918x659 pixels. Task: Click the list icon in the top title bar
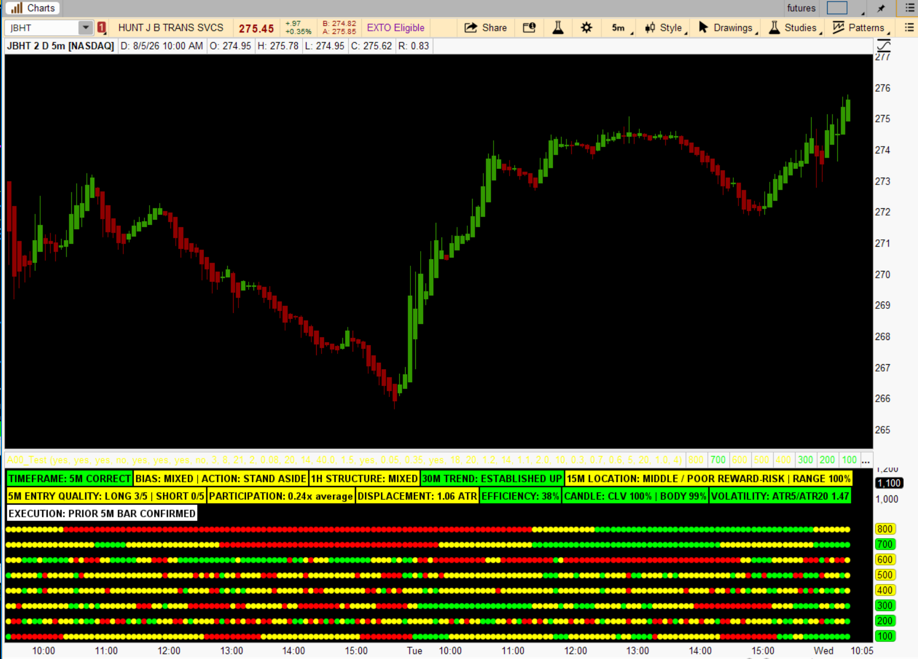pyautogui.click(x=909, y=8)
